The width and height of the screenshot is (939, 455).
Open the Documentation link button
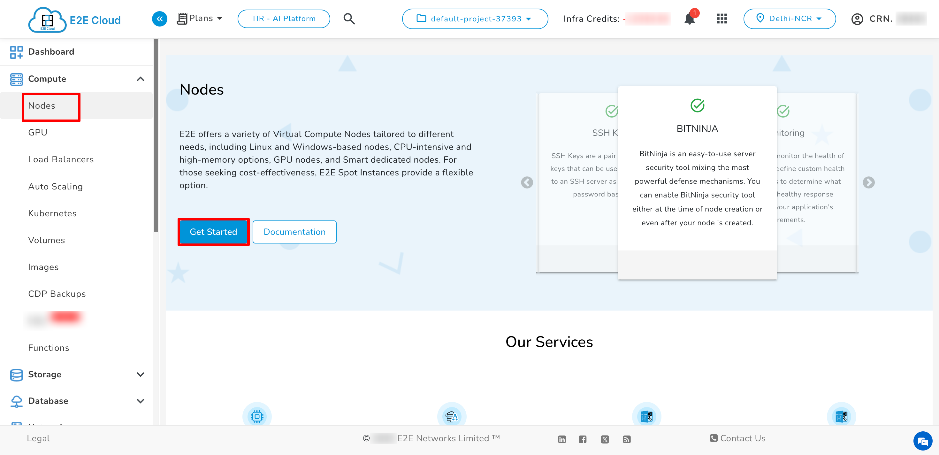[x=294, y=232]
